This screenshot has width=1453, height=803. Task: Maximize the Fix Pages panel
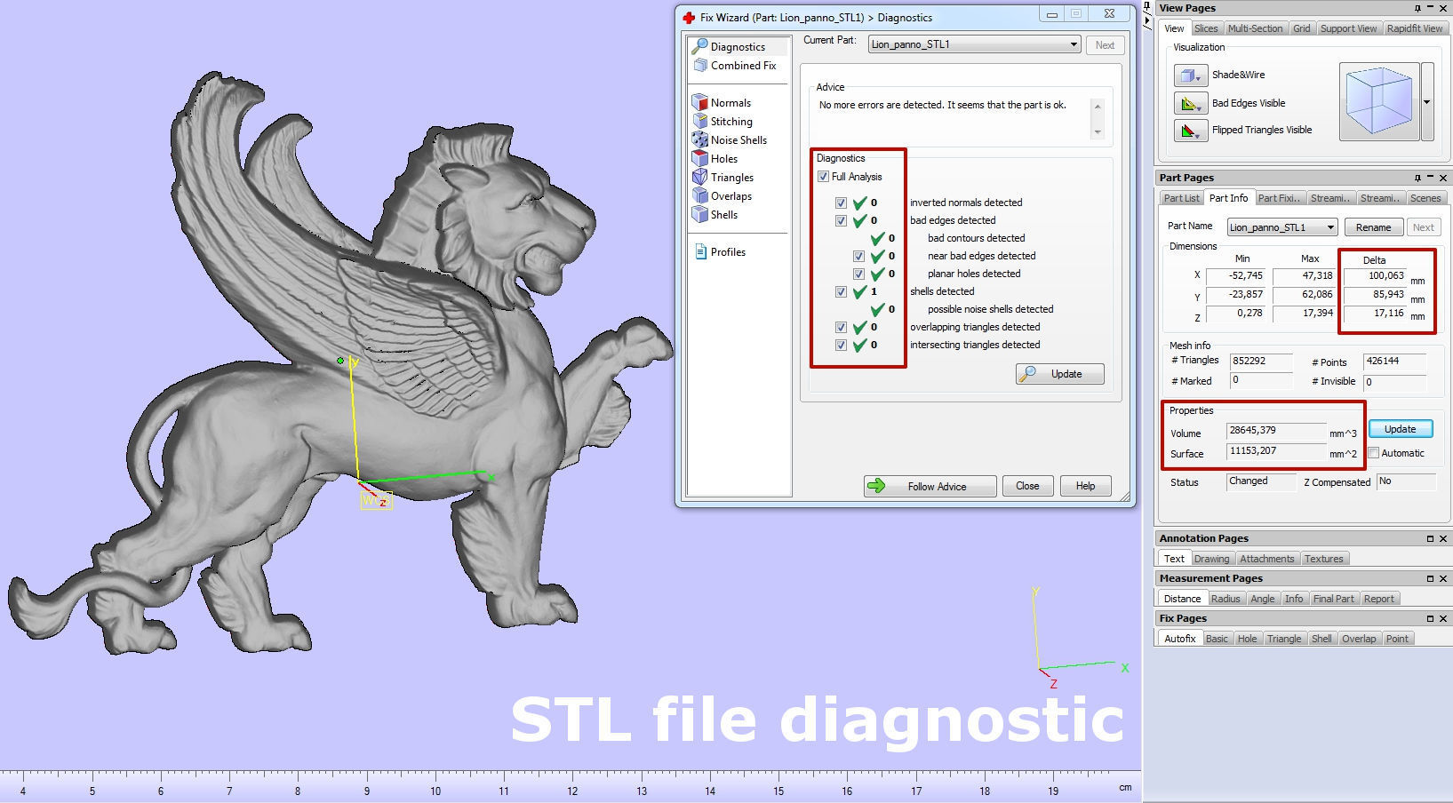point(1430,618)
